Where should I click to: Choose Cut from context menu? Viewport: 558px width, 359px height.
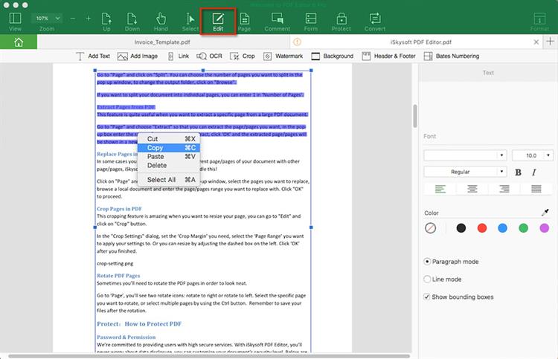pyautogui.click(x=169, y=139)
